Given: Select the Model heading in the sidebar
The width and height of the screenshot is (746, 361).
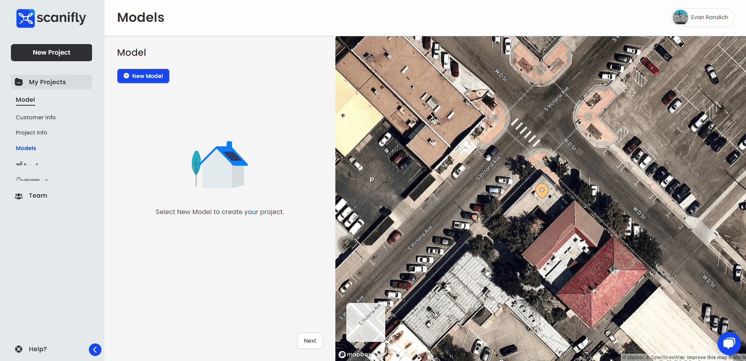Looking at the screenshot, I should pos(25,100).
